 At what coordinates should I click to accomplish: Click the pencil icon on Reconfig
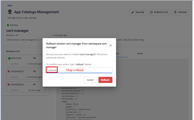[x=133, y=12]
